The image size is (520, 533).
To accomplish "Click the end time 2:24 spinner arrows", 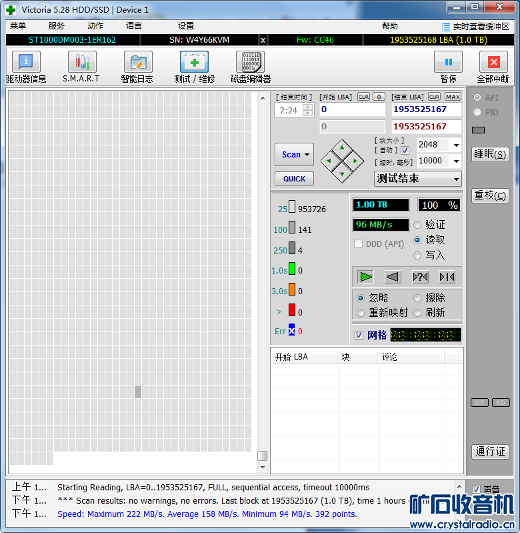I will (308, 110).
